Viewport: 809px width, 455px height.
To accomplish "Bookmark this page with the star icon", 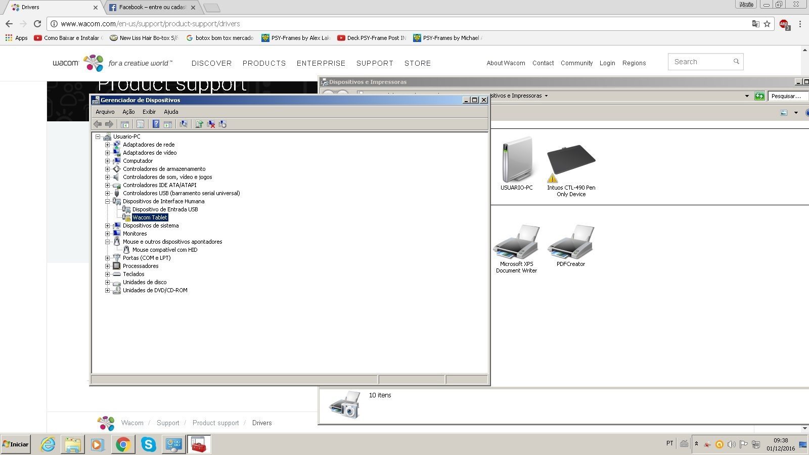I will coord(767,24).
